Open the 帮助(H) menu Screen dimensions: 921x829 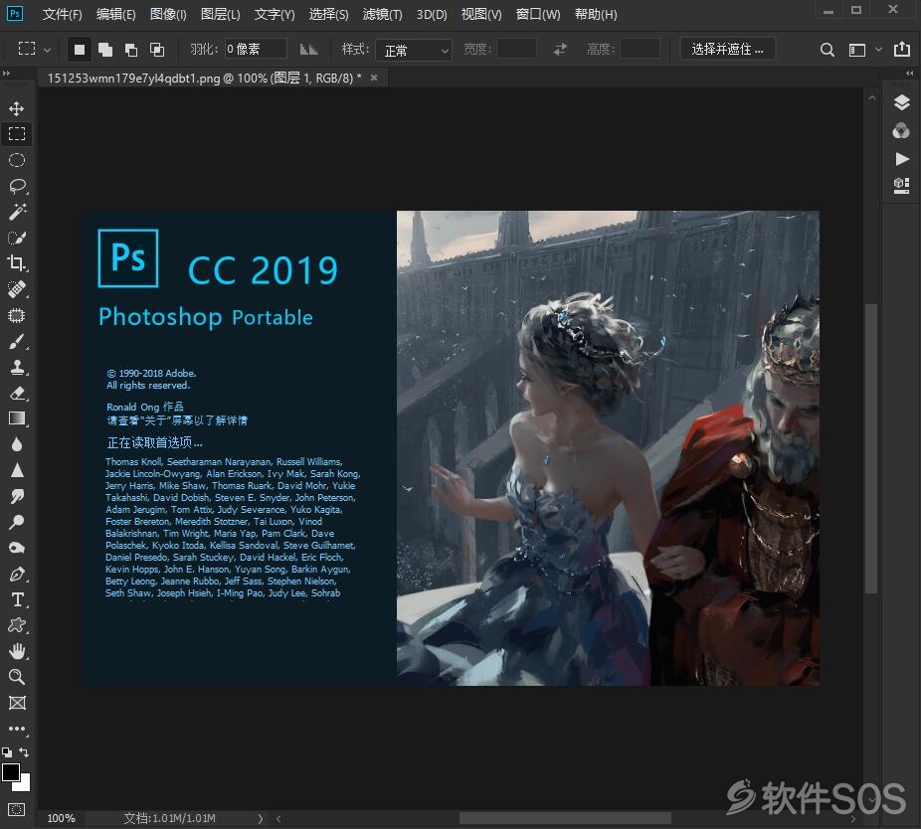coord(596,14)
